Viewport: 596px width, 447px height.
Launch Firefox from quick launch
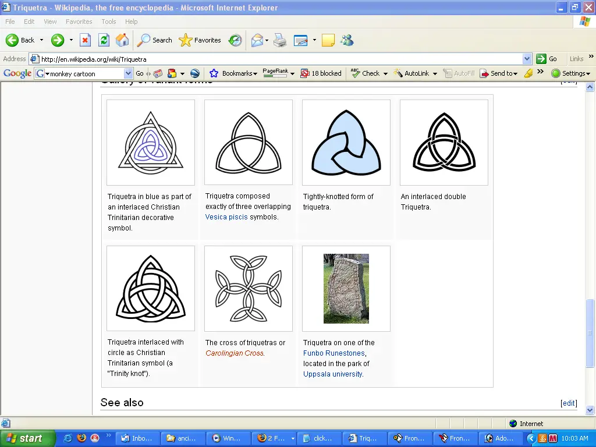coord(81,438)
